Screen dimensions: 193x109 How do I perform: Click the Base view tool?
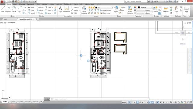(186, 9)
